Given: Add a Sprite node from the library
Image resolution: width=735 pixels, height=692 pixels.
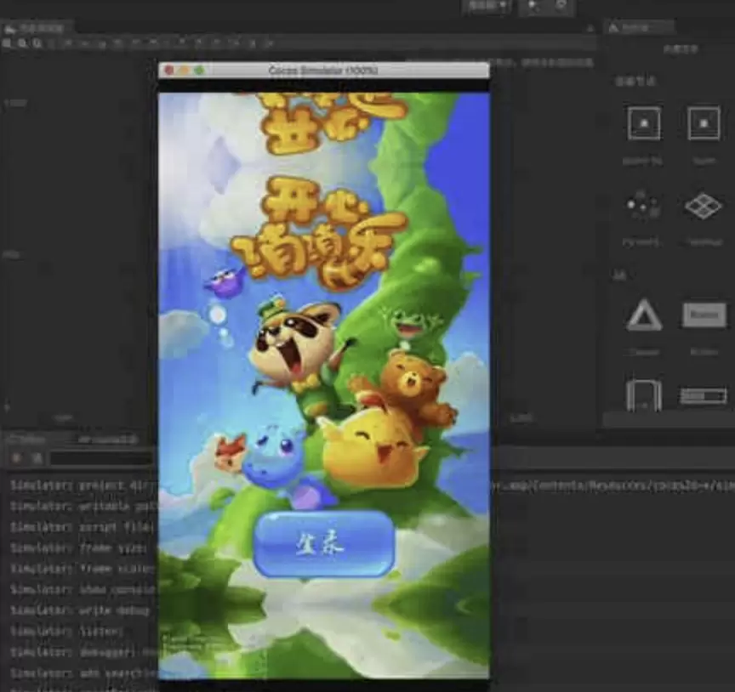Looking at the screenshot, I should [x=704, y=123].
